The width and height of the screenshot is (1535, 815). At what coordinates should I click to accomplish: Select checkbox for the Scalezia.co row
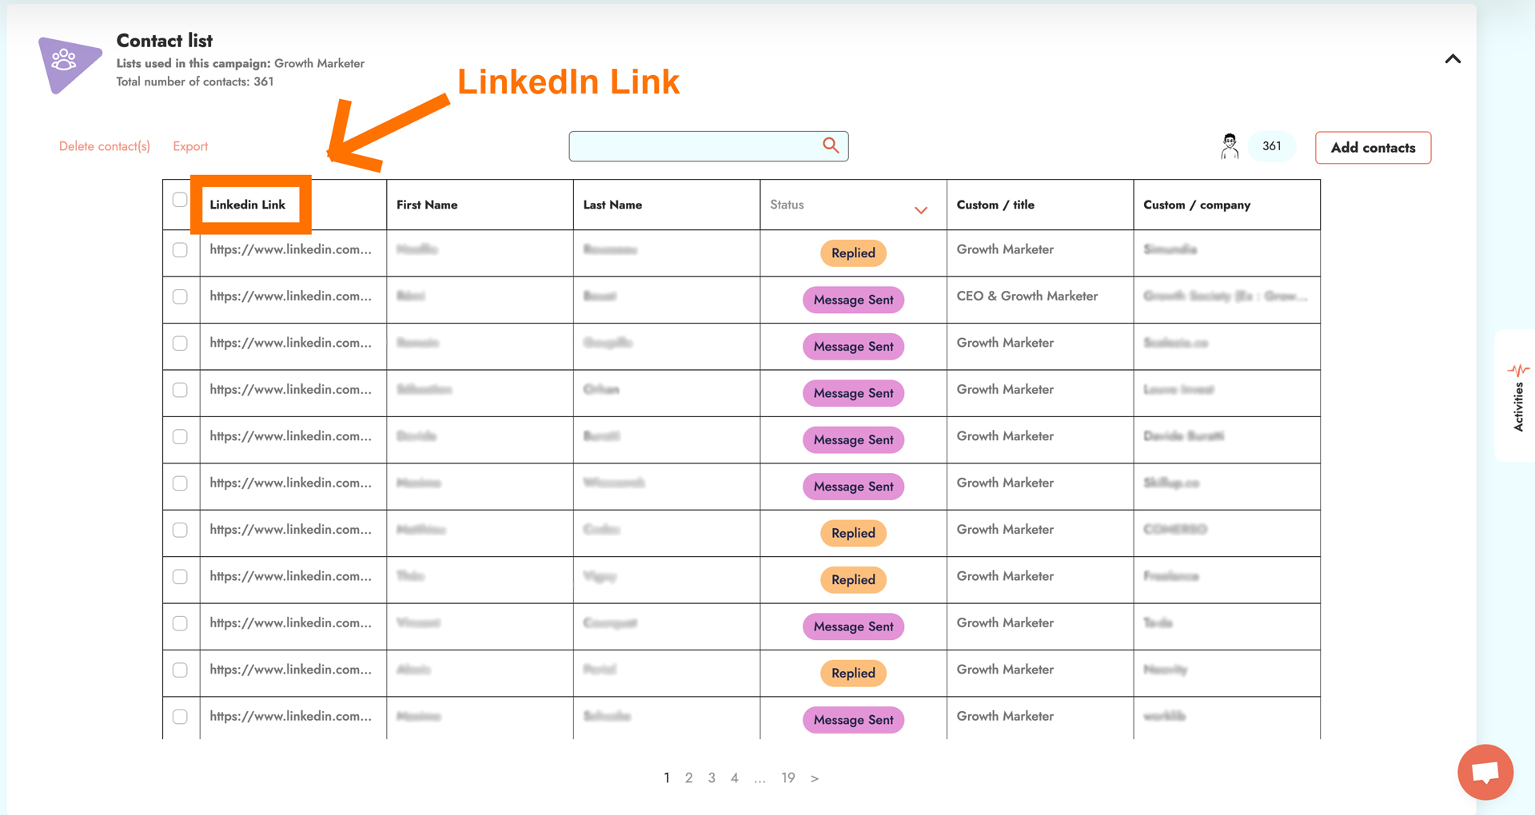click(180, 344)
